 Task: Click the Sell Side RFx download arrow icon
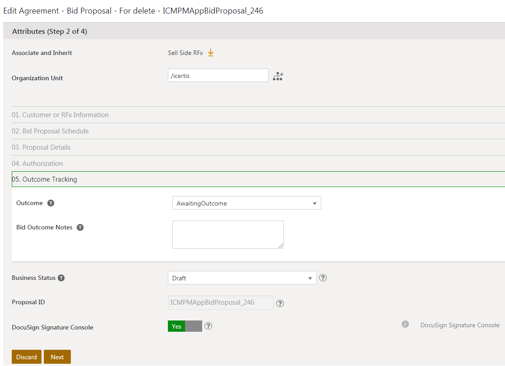210,53
